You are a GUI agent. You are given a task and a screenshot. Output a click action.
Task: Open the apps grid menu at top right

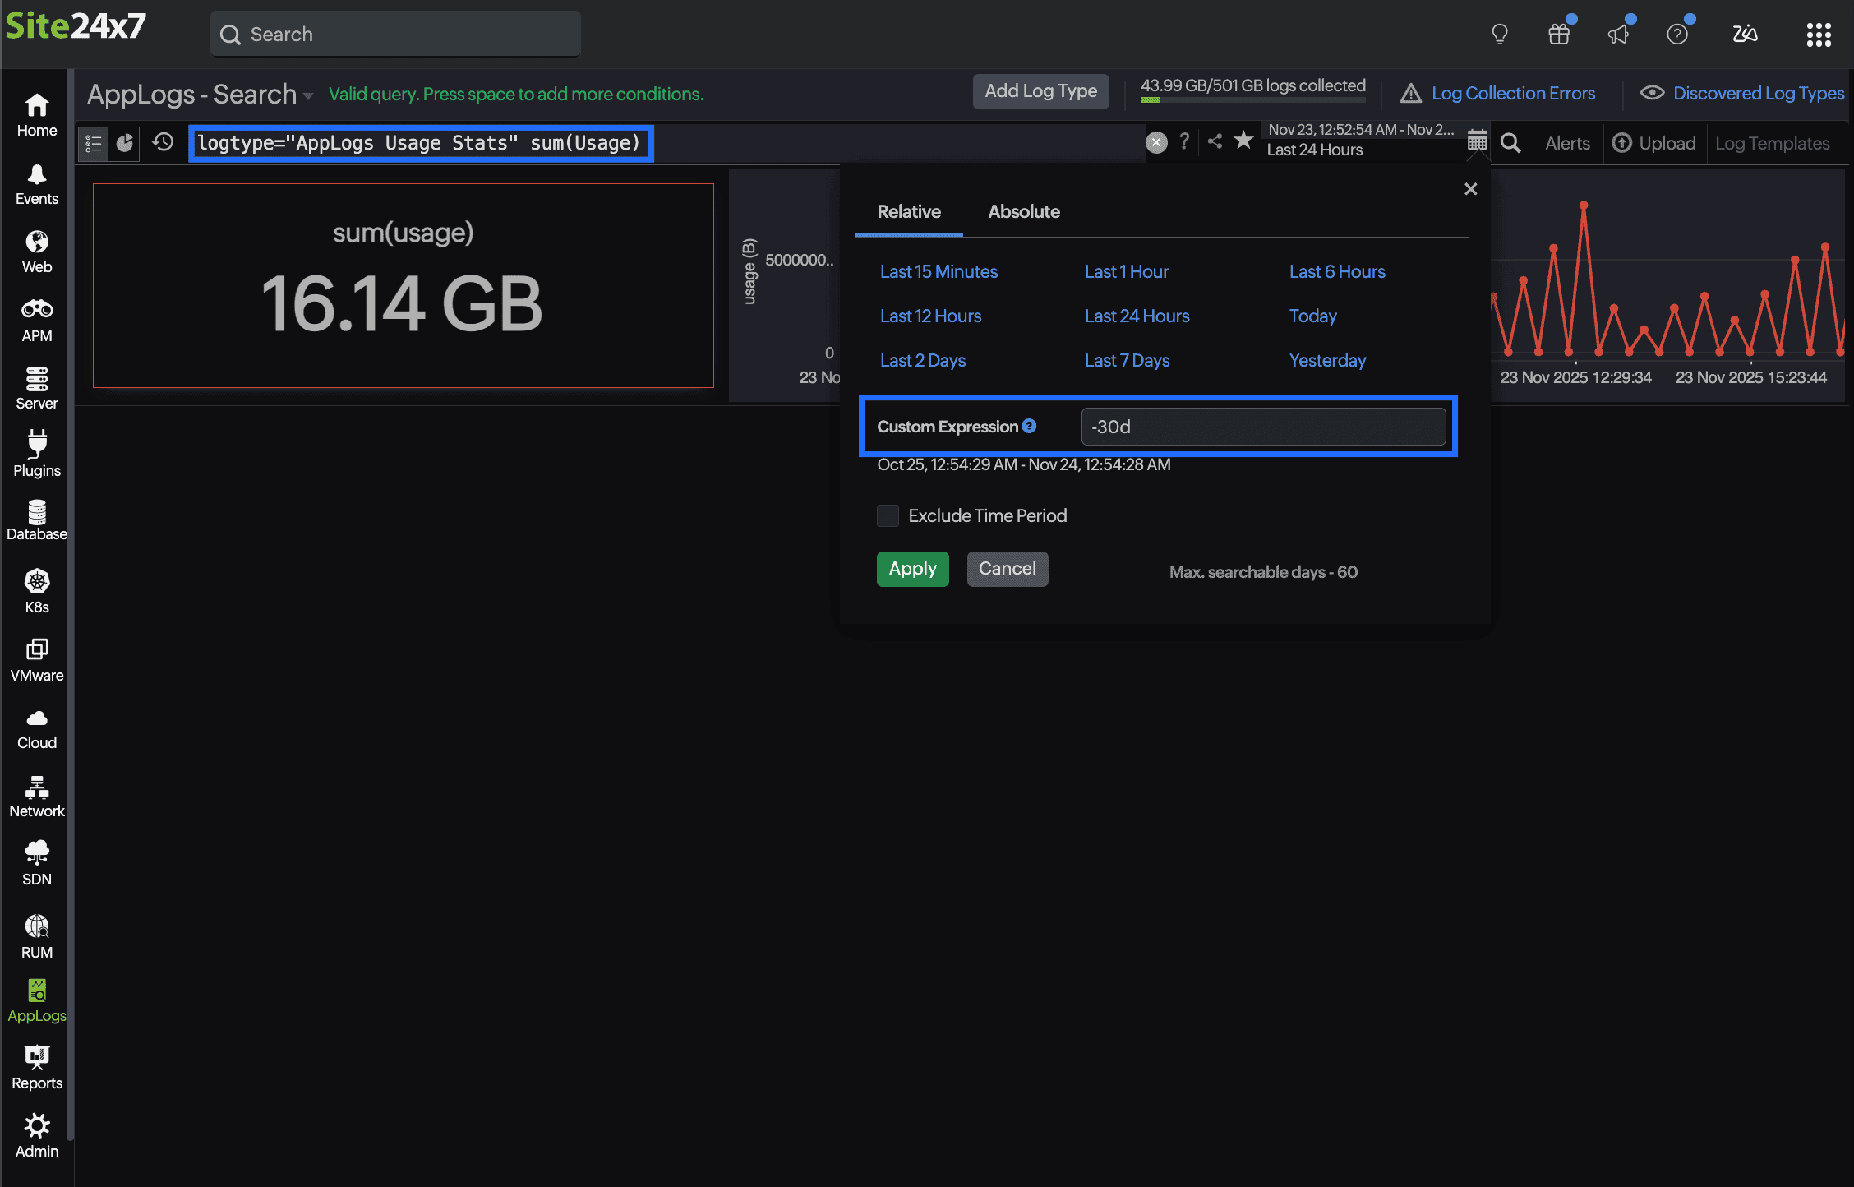1818,35
